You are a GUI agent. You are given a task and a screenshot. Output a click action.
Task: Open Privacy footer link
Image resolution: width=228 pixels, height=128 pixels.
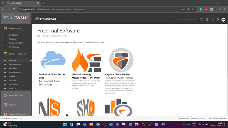click(x=215, y=118)
